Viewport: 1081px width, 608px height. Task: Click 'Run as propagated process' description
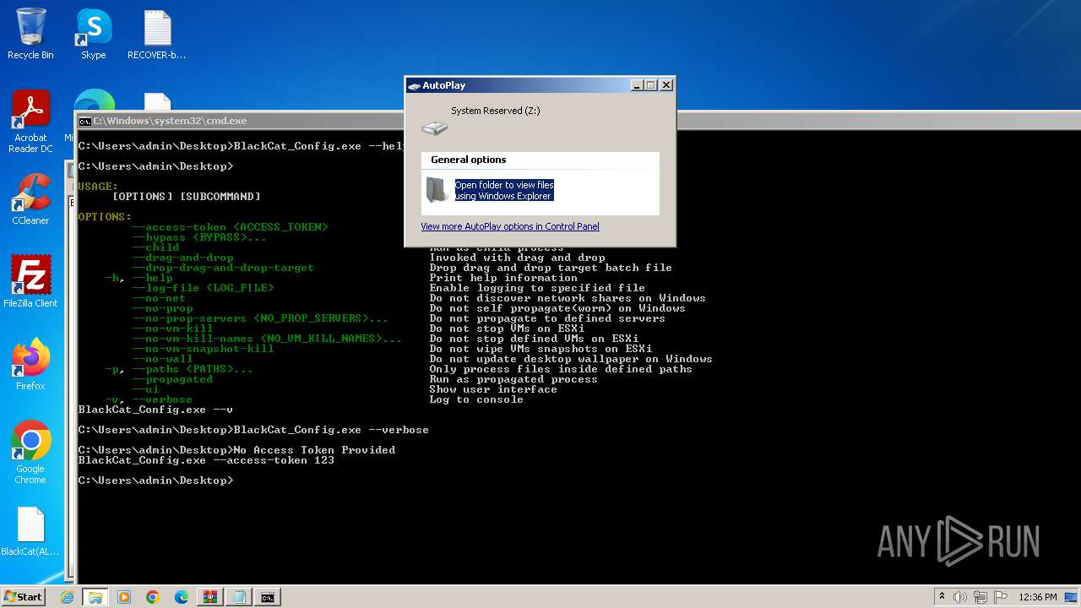(x=513, y=379)
